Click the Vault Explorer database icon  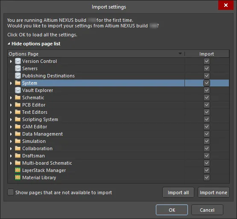click(x=18, y=90)
